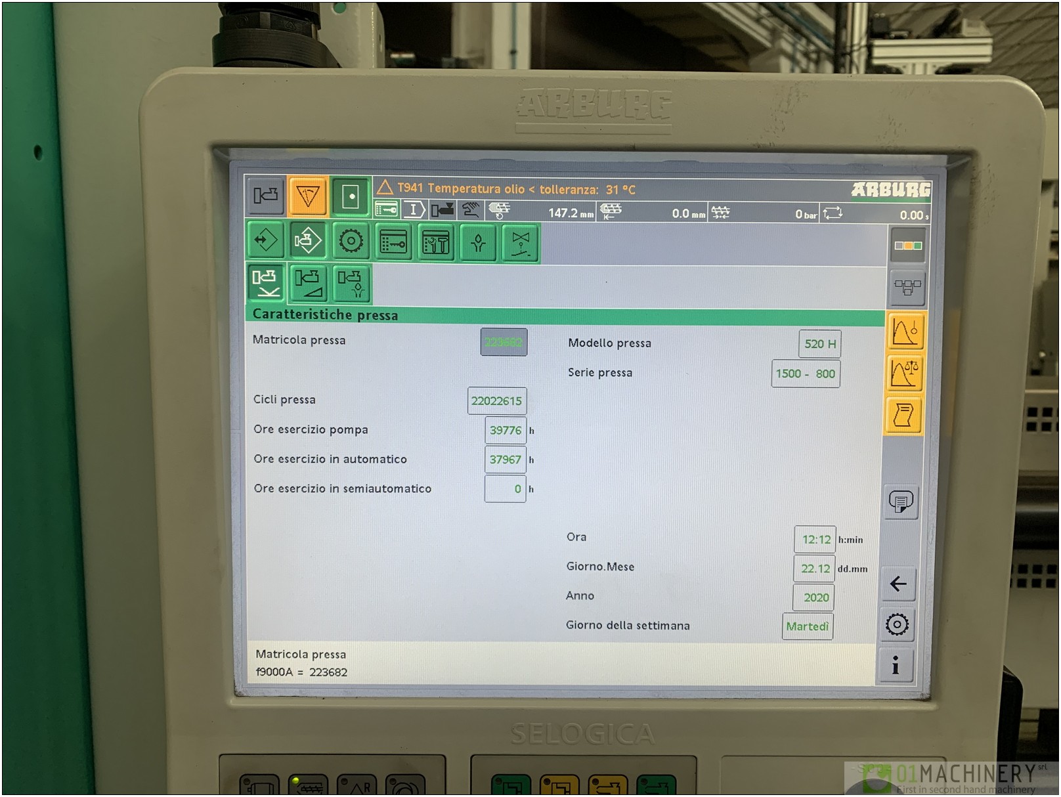Open the green key-card authorization icon
Image resolution: width=1061 pixels, height=797 pixels.
click(x=393, y=242)
